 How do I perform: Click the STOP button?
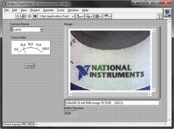[x=30, y=66]
